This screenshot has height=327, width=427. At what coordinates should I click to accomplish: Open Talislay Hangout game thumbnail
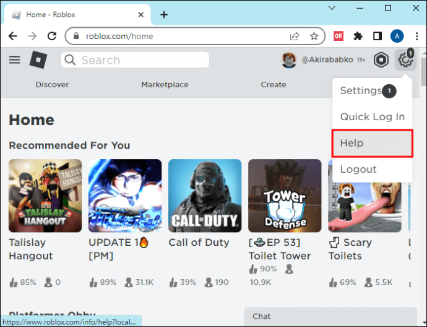tap(45, 196)
